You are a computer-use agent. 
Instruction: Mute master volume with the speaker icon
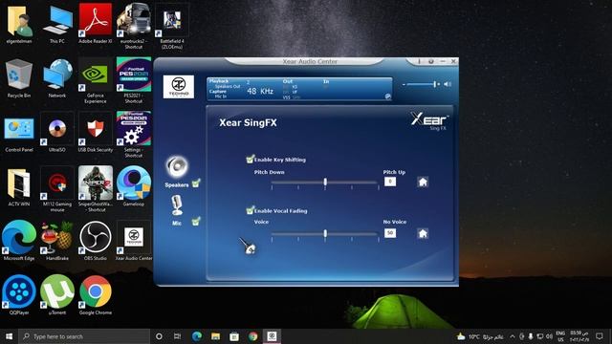coord(448,84)
